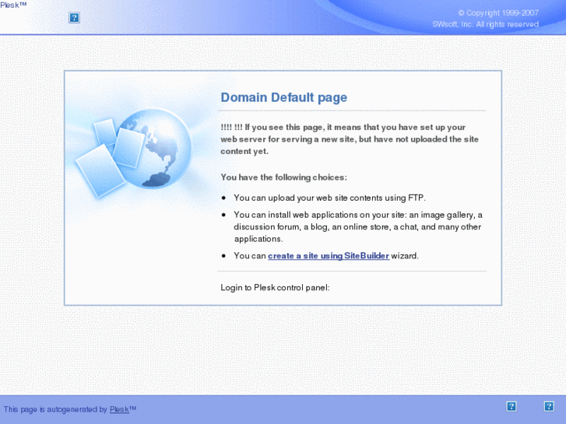Click the 'Copyright 1999-2007' notice

(x=498, y=13)
